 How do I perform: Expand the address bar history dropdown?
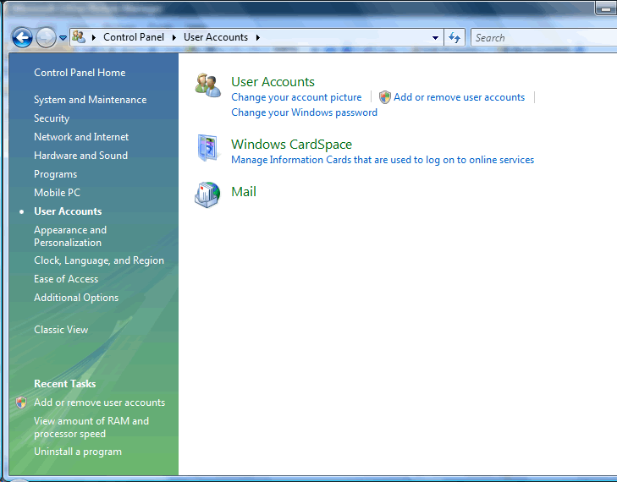435,38
